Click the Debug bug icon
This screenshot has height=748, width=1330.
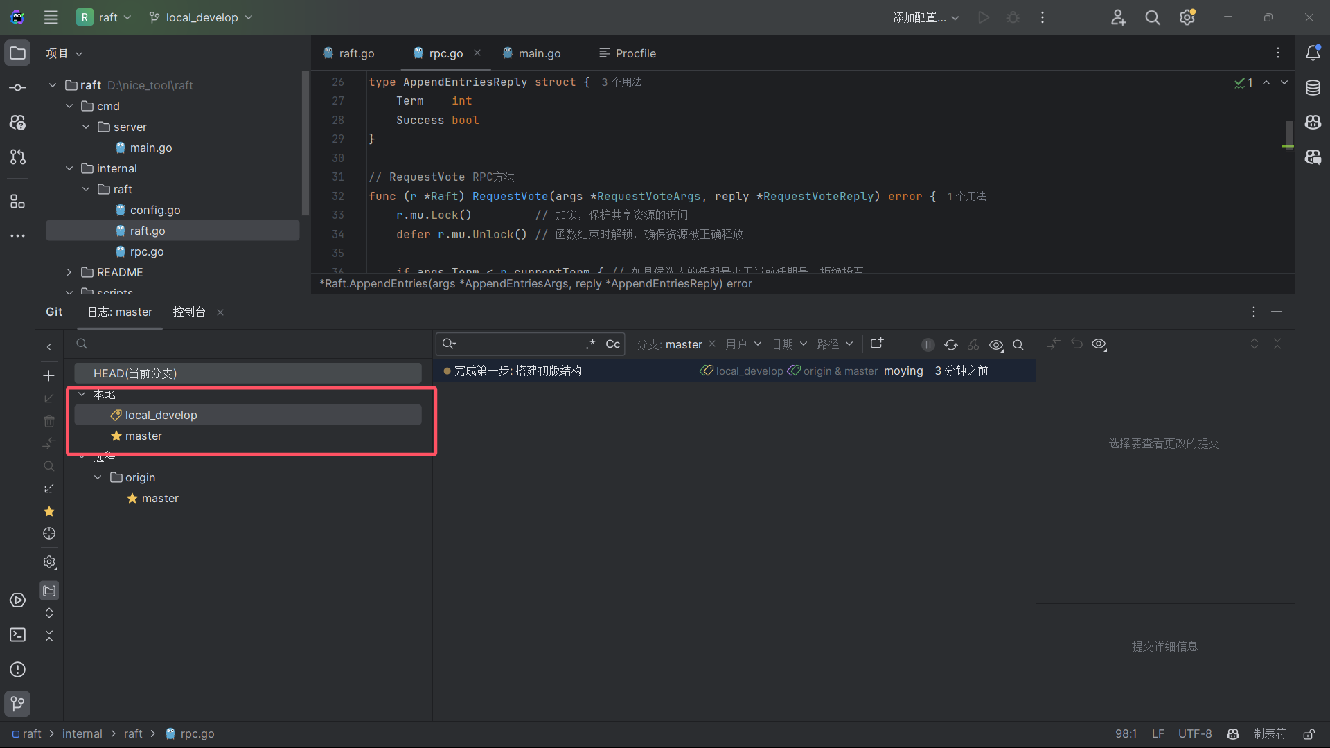(1013, 17)
